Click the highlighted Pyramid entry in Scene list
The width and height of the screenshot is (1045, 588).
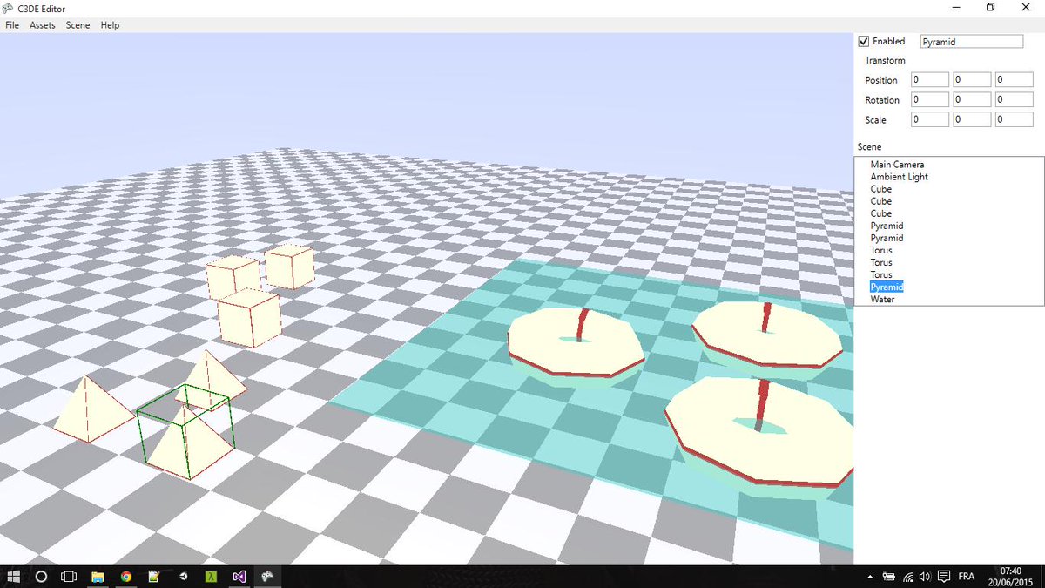pos(887,287)
